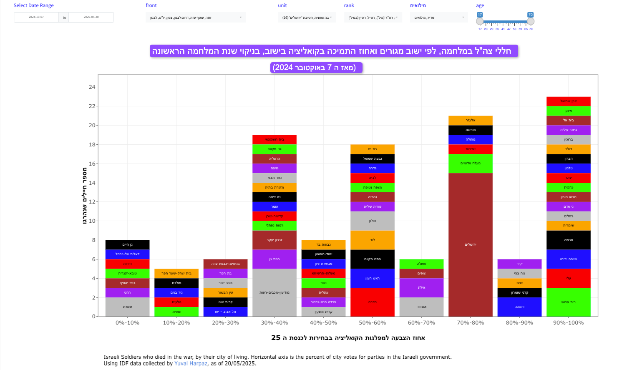Click the gray שגור bar segment
The image size is (627, 370).
pos(127,307)
